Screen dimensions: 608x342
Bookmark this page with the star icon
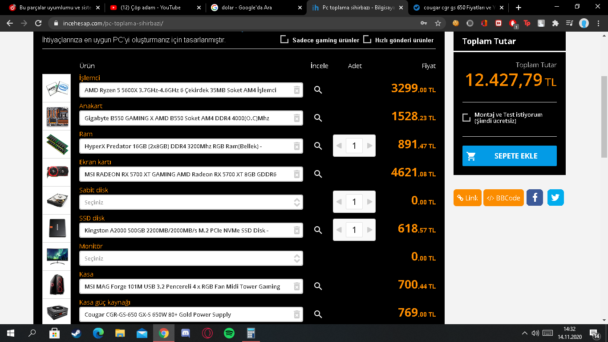(x=438, y=23)
